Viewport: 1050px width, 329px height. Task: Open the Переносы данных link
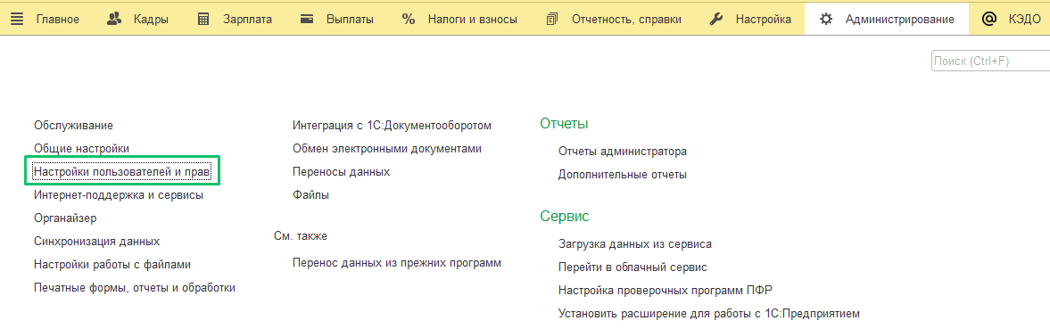click(x=341, y=172)
